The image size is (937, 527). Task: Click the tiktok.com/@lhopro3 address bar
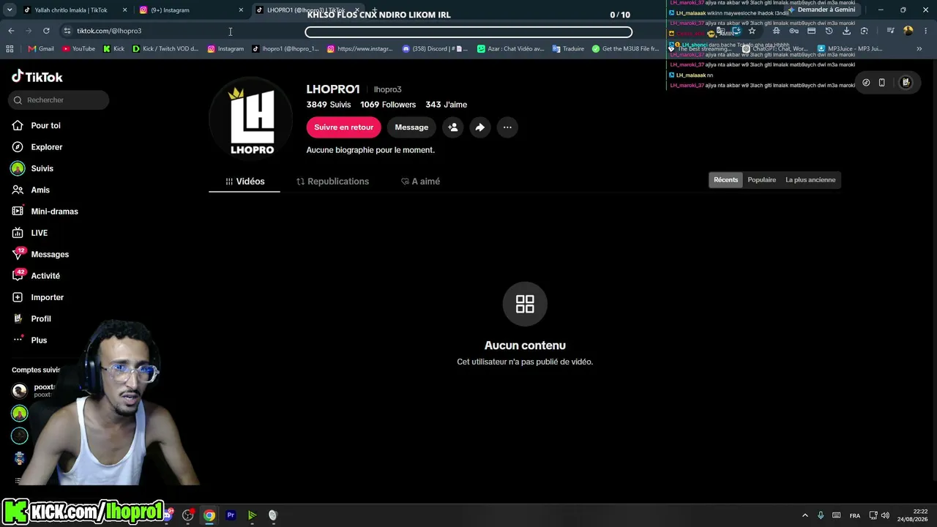[109, 31]
